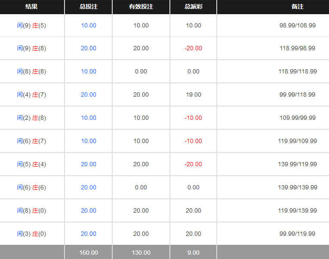
Task: Click blue 10.00 bet in 闲(9) 庄(5) row
Action: point(89,26)
